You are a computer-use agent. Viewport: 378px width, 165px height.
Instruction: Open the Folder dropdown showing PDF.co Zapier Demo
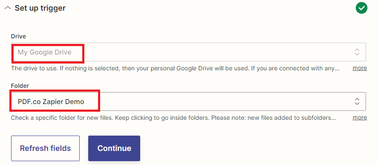coord(188,101)
